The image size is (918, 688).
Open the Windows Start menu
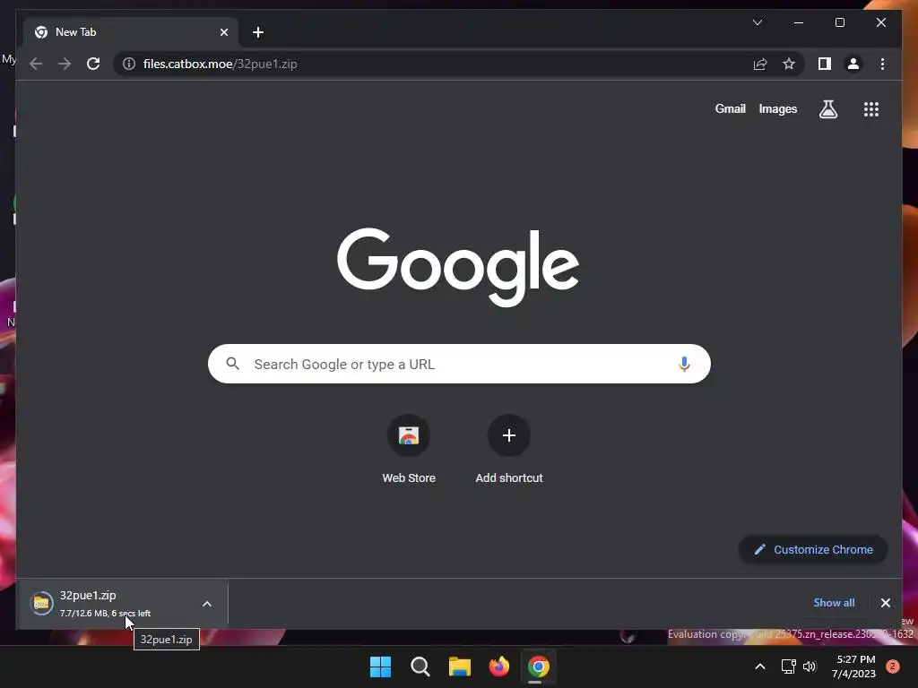[380, 666]
